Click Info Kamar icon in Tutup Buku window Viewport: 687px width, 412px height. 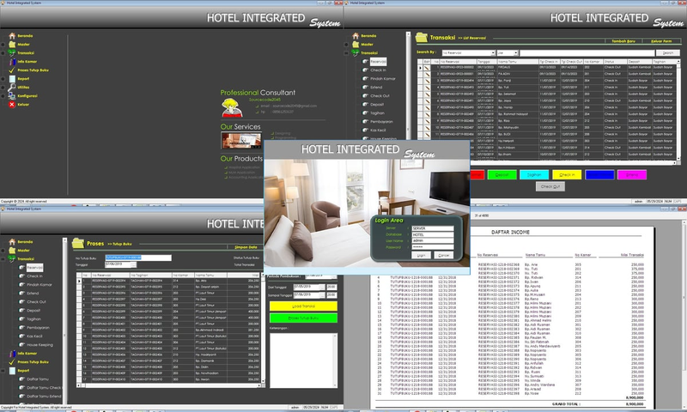(12, 354)
